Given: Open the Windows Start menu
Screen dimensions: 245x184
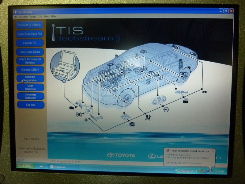Looking at the screenshot, I should click(x=26, y=166).
